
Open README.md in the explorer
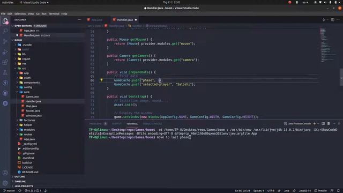point(30,172)
